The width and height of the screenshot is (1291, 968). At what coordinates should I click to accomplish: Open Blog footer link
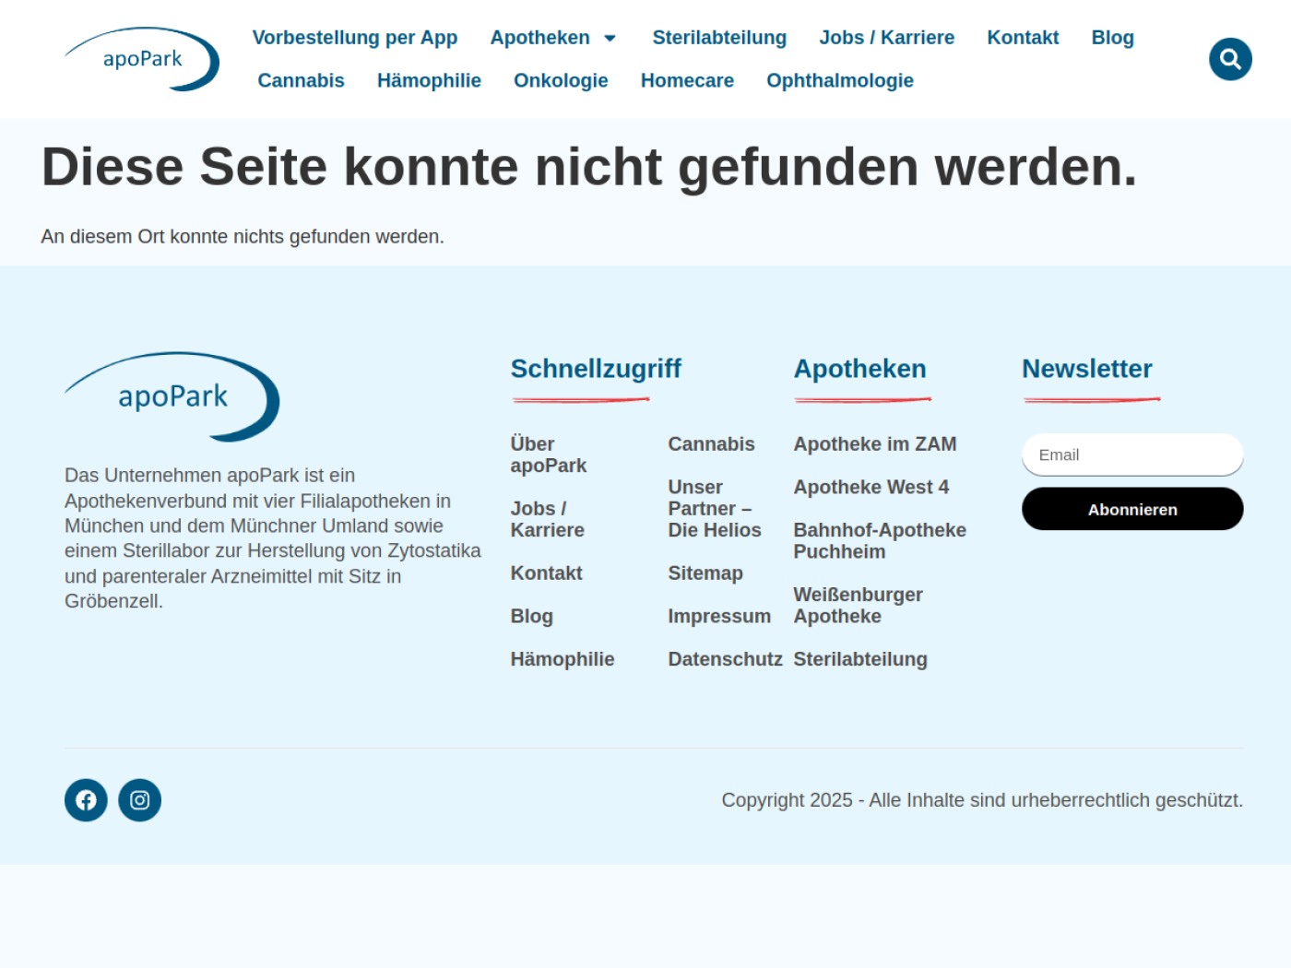point(532,617)
